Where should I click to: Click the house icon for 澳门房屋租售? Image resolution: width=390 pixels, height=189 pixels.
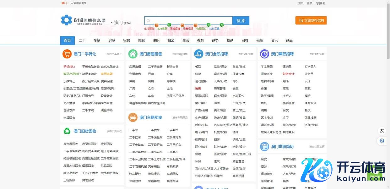pos(133,54)
